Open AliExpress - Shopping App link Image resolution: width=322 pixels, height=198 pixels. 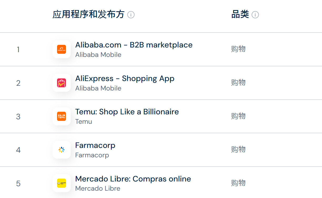(125, 78)
